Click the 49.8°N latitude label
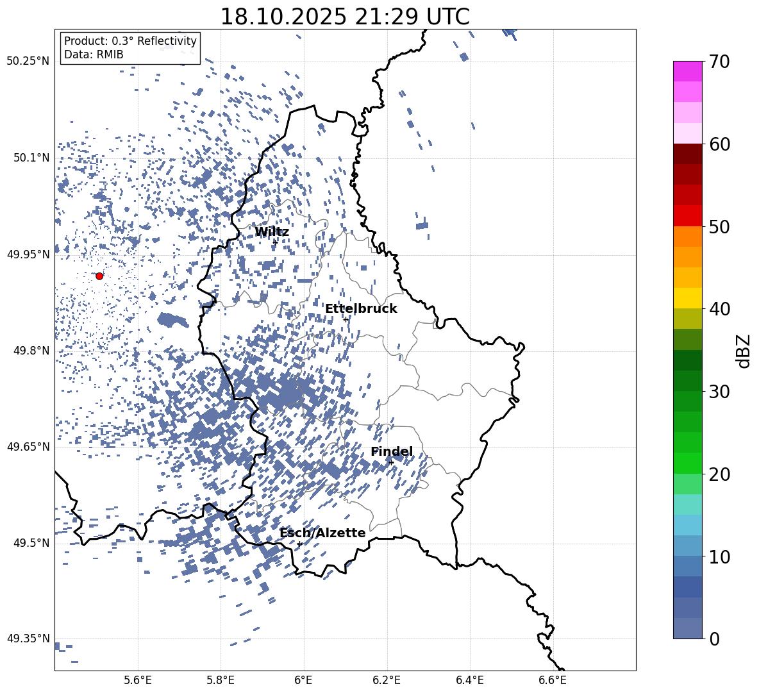The image size is (759, 693). click(x=31, y=351)
